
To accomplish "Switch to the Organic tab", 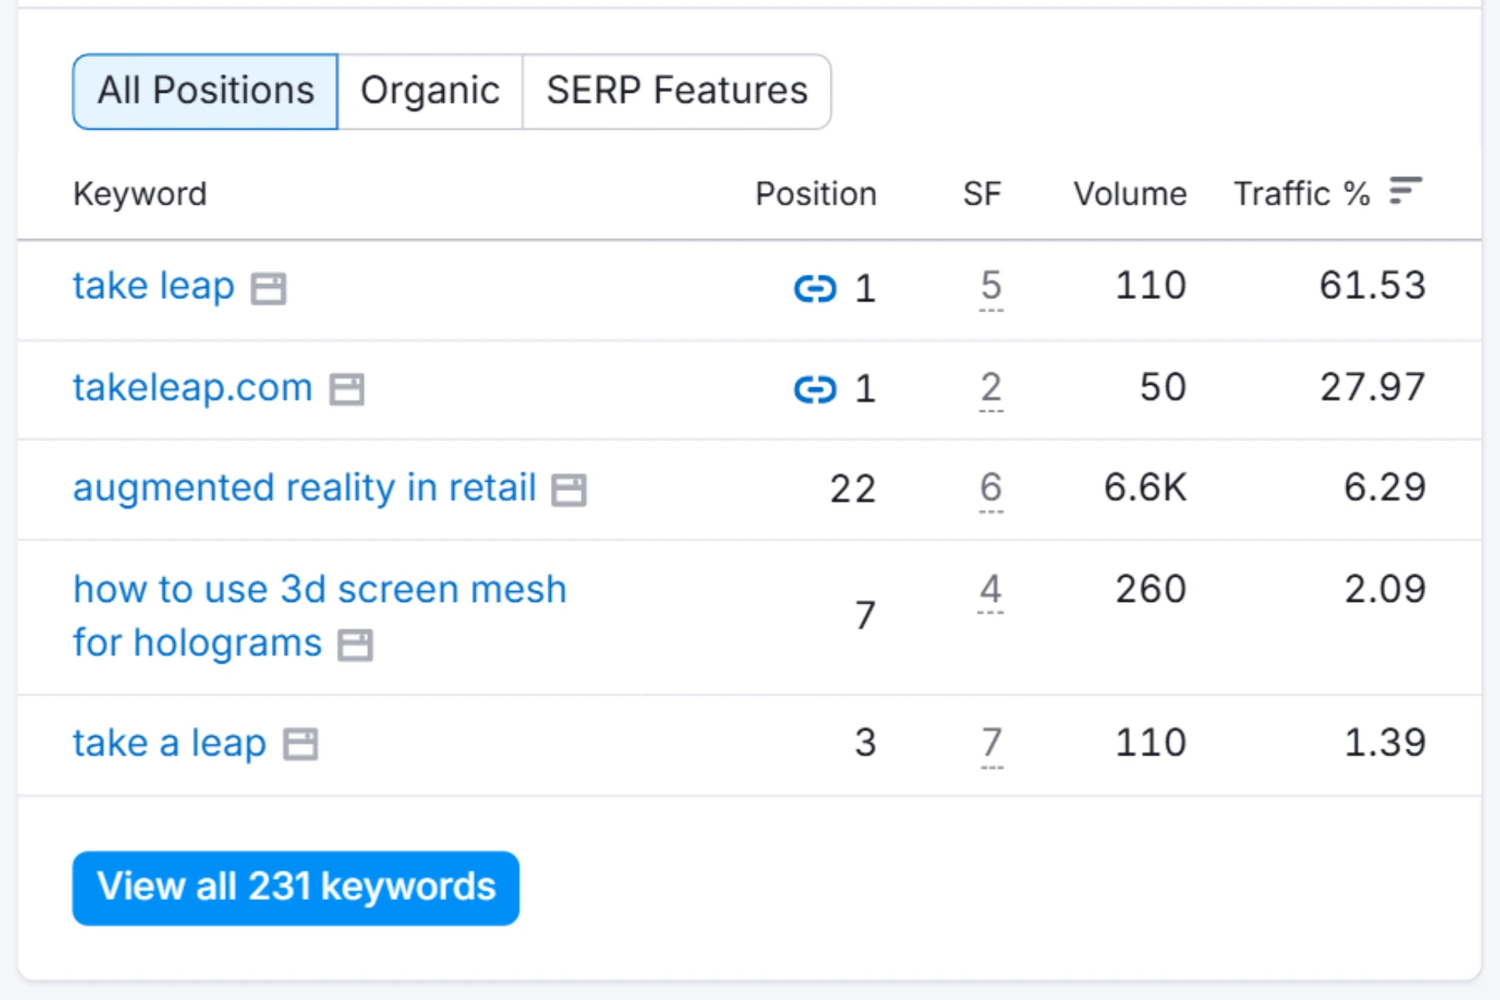I will tap(430, 91).
